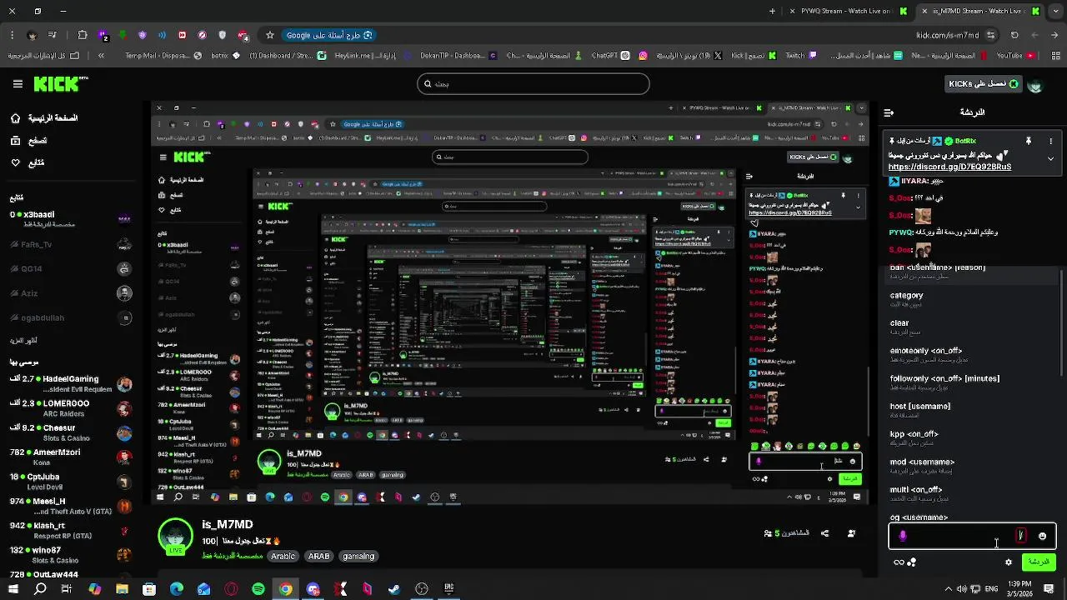Screen dimensions: 1067x600
Task: Select the followonly command suggestion
Action: click(971, 382)
